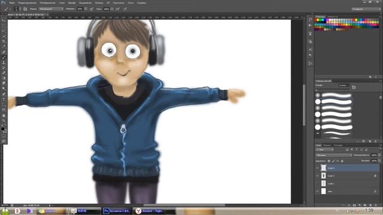Screen dimensions: 383x215
Task: Open the Yandex browser taskbar button
Action: 150,211
